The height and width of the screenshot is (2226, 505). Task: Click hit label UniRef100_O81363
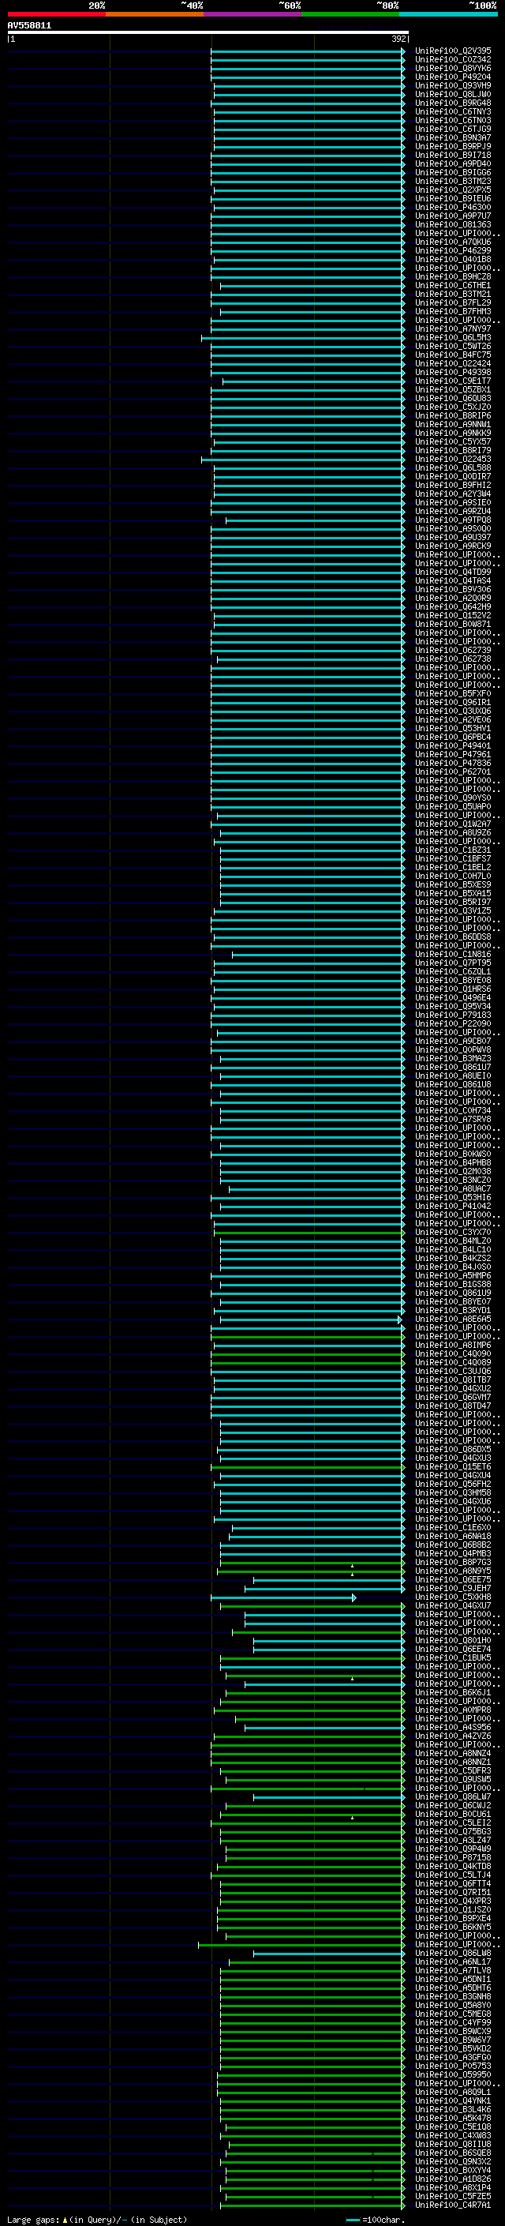[x=452, y=225]
